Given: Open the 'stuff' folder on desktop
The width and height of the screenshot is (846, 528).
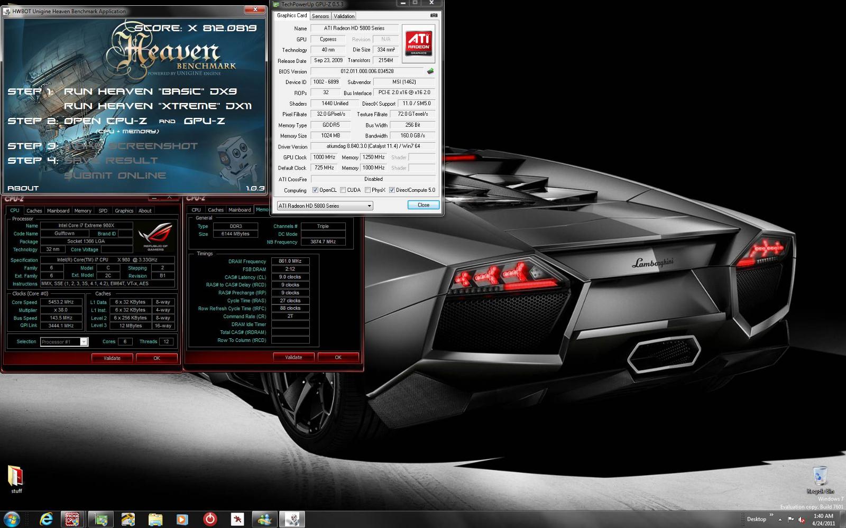Looking at the screenshot, I should pos(16,479).
